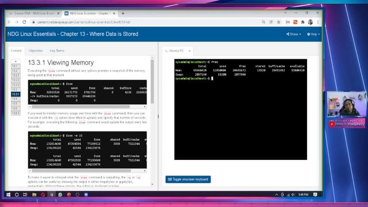368x207 pixels.
Task: Click the 'free -s 10' code block's right scroll arrow
Action: [x=145, y=171]
